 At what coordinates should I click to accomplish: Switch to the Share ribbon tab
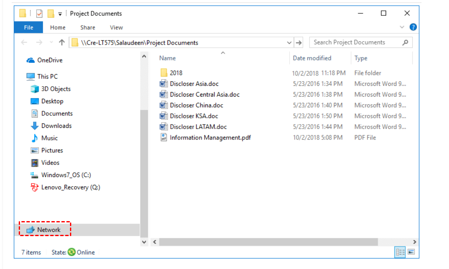[87, 27]
